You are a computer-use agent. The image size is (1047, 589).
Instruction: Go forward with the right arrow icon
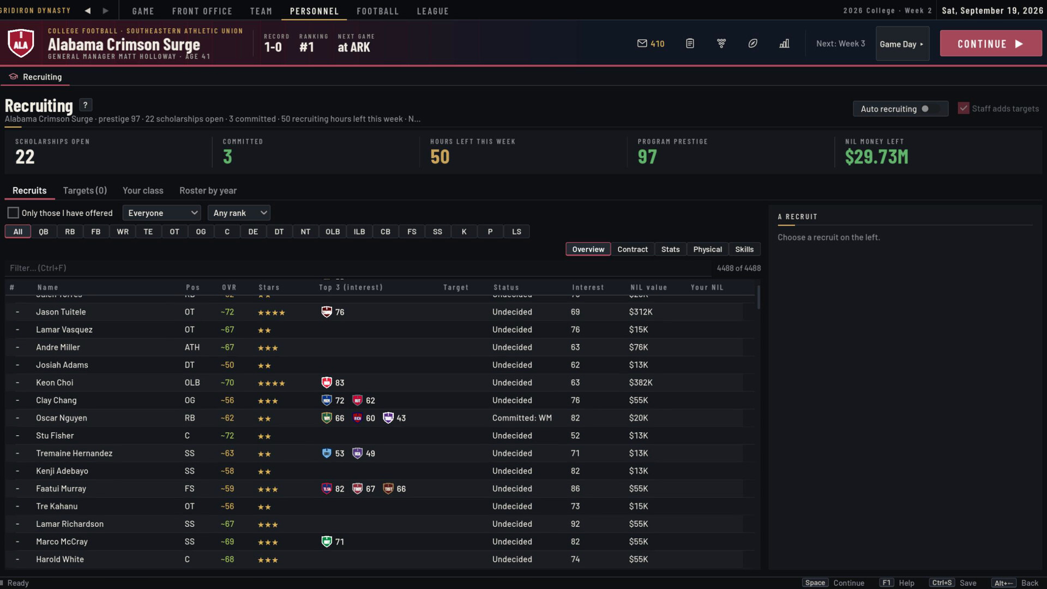[106, 11]
